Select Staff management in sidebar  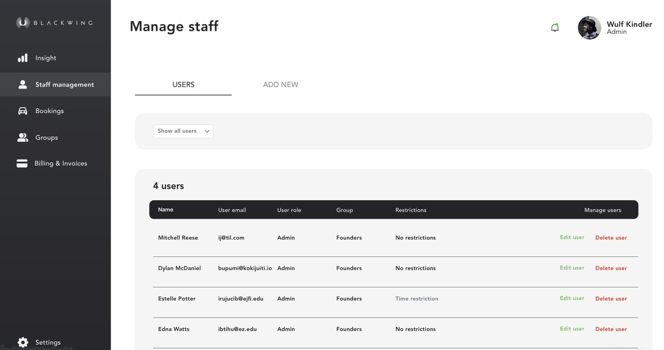pos(65,85)
